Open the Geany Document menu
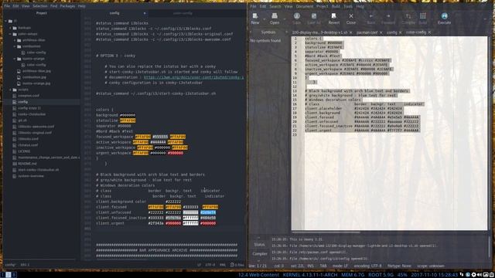This screenshot has height=278, width=495. pyautogui.click(x=305, y=6)
